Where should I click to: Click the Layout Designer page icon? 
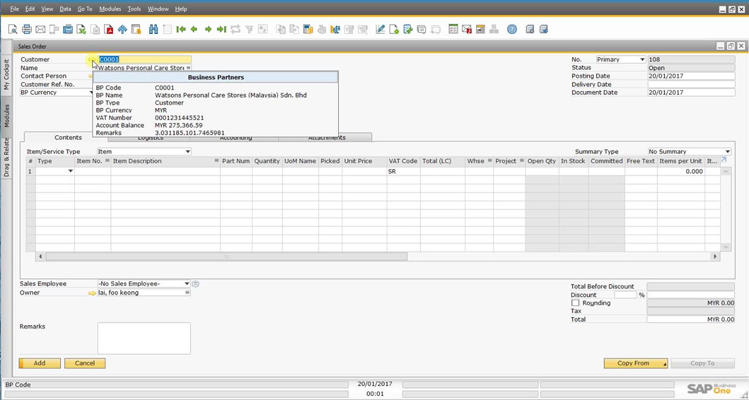pos(394,29)
